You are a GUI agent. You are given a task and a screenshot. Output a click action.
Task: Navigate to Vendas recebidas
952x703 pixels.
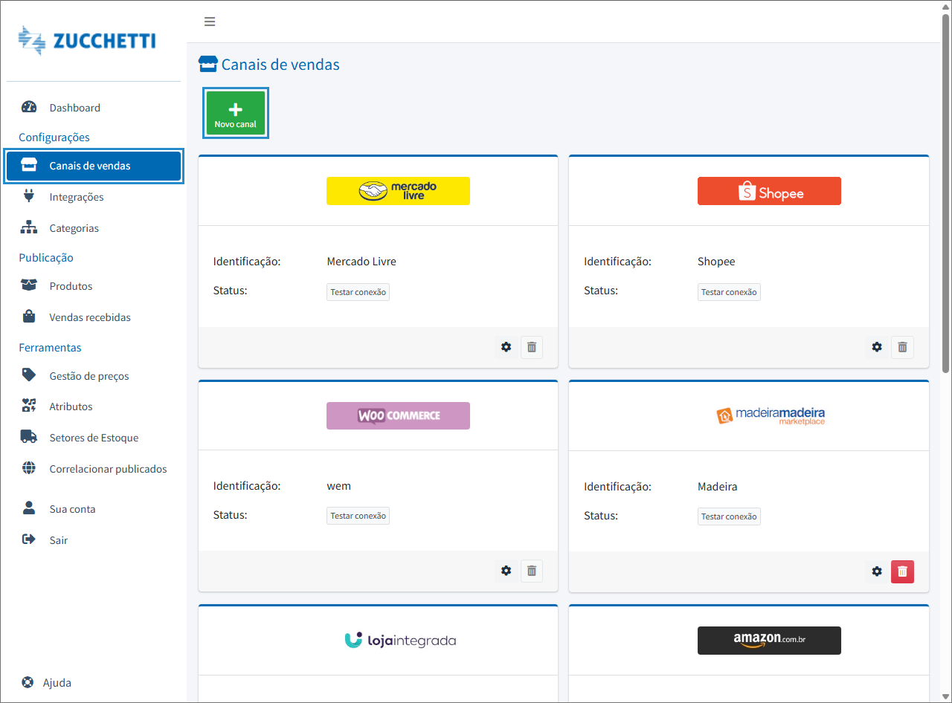pyautogui.click(x=89, y=317)
